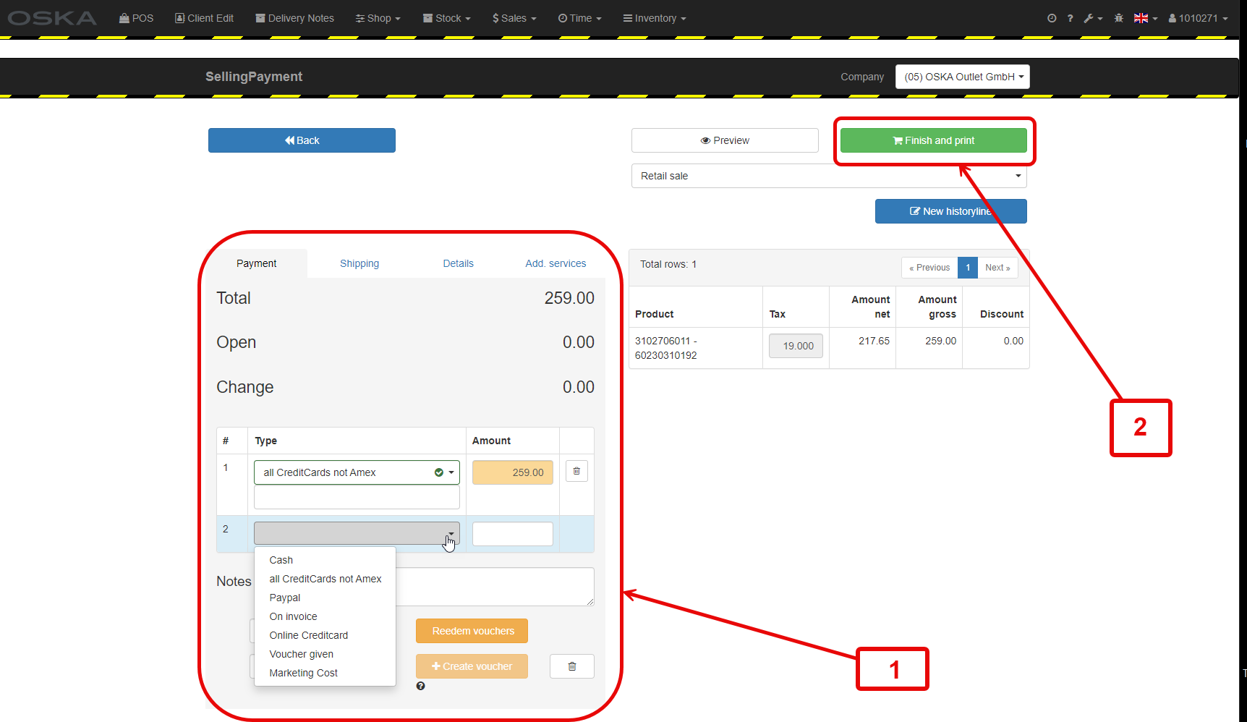Image resolution: width=1247 pixels, height=722 pixels.
Task: Click the Product column header
Action: coord(655,314)
